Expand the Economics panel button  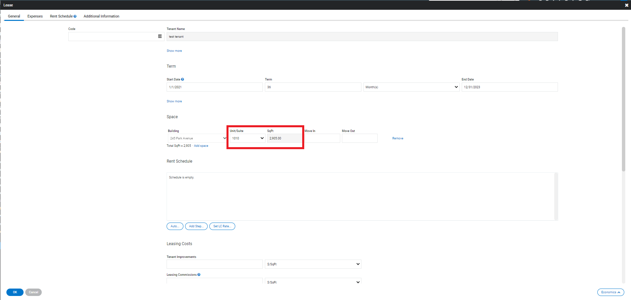click(x=610, y=292)
